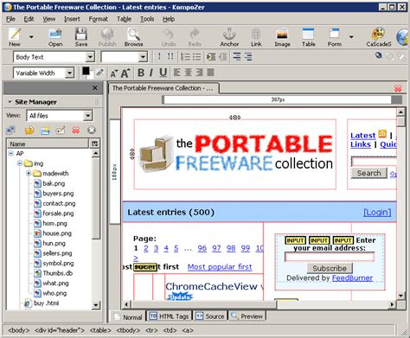Click the highlighter pen color icon
The height and width of the screenshot is (338, 410).
tap(99, 73)
